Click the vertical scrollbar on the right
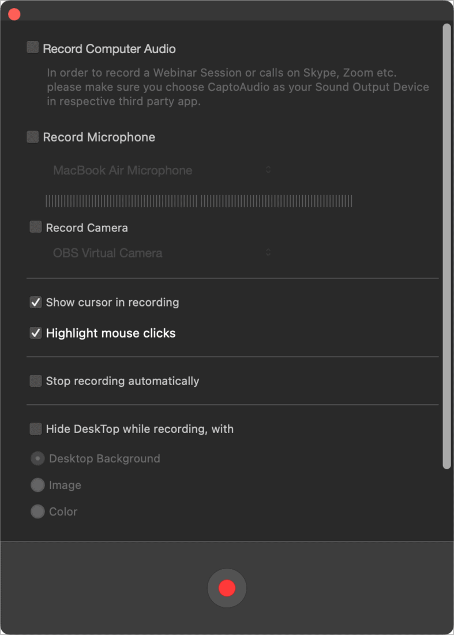 tap(447, 242)
